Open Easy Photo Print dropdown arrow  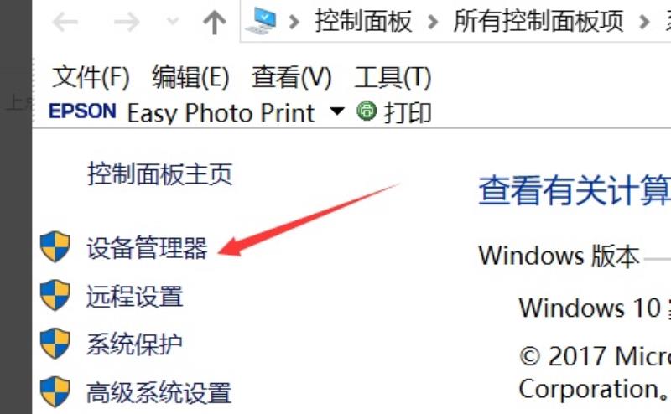[337, 111]
